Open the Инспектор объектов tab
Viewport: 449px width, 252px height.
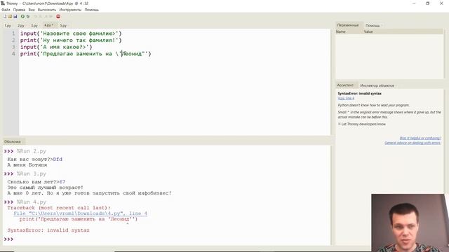pyautogui.click(x=377, y=85)
